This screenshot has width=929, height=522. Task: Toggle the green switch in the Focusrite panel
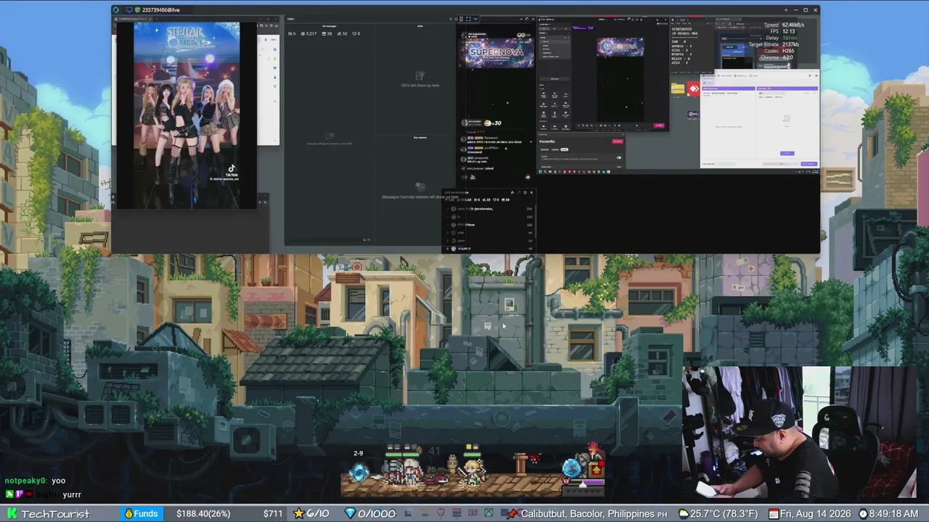[x=619, y=157]
